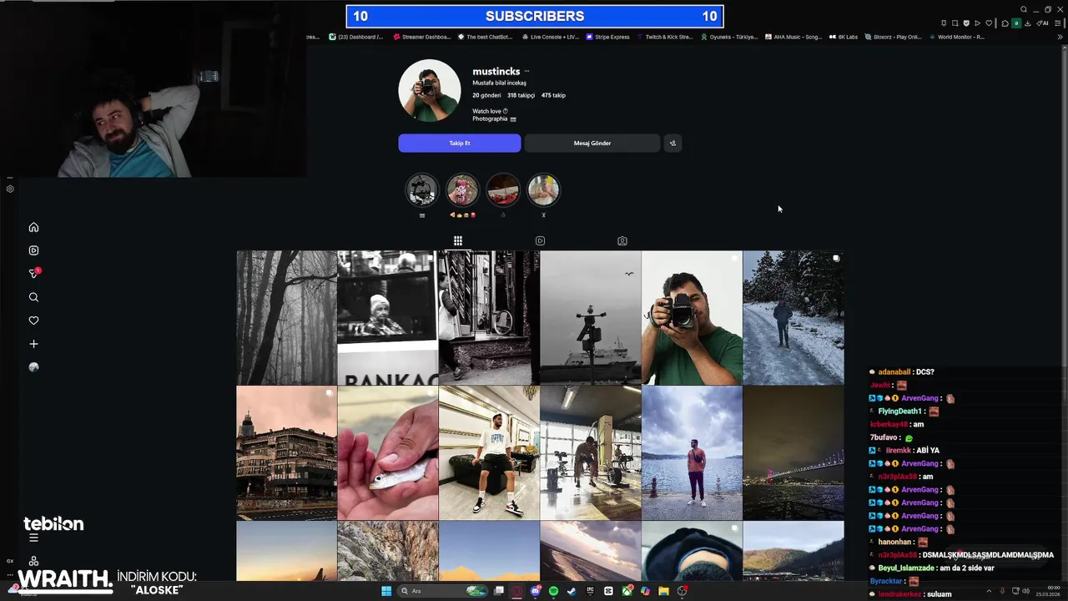Open the hamburger More menu in sidebar
The image size is (1068, 601).
(33, 538)
